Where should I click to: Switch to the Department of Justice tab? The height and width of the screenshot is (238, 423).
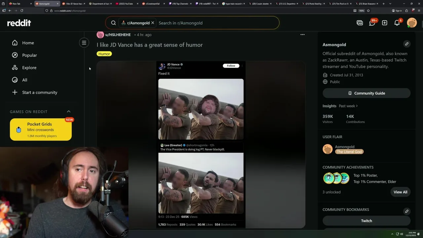tap(100, 4)
